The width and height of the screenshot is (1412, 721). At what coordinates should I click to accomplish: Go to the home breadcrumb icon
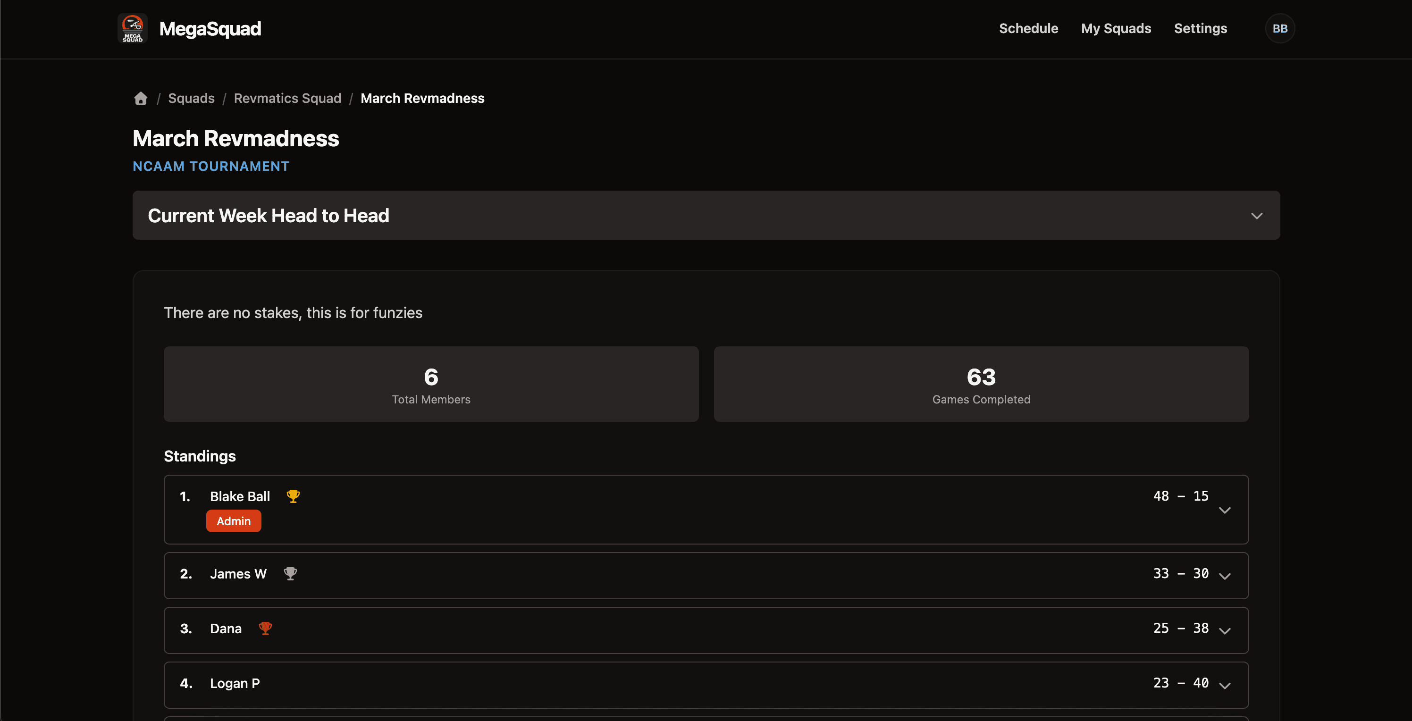(x=141, y=98)
